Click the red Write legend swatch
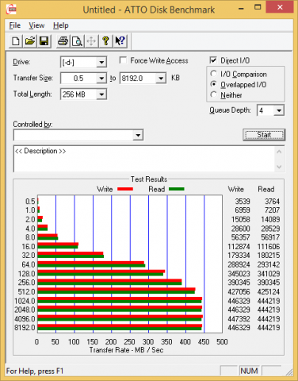The height and width of the screenshot is (381, 298). 125,189
